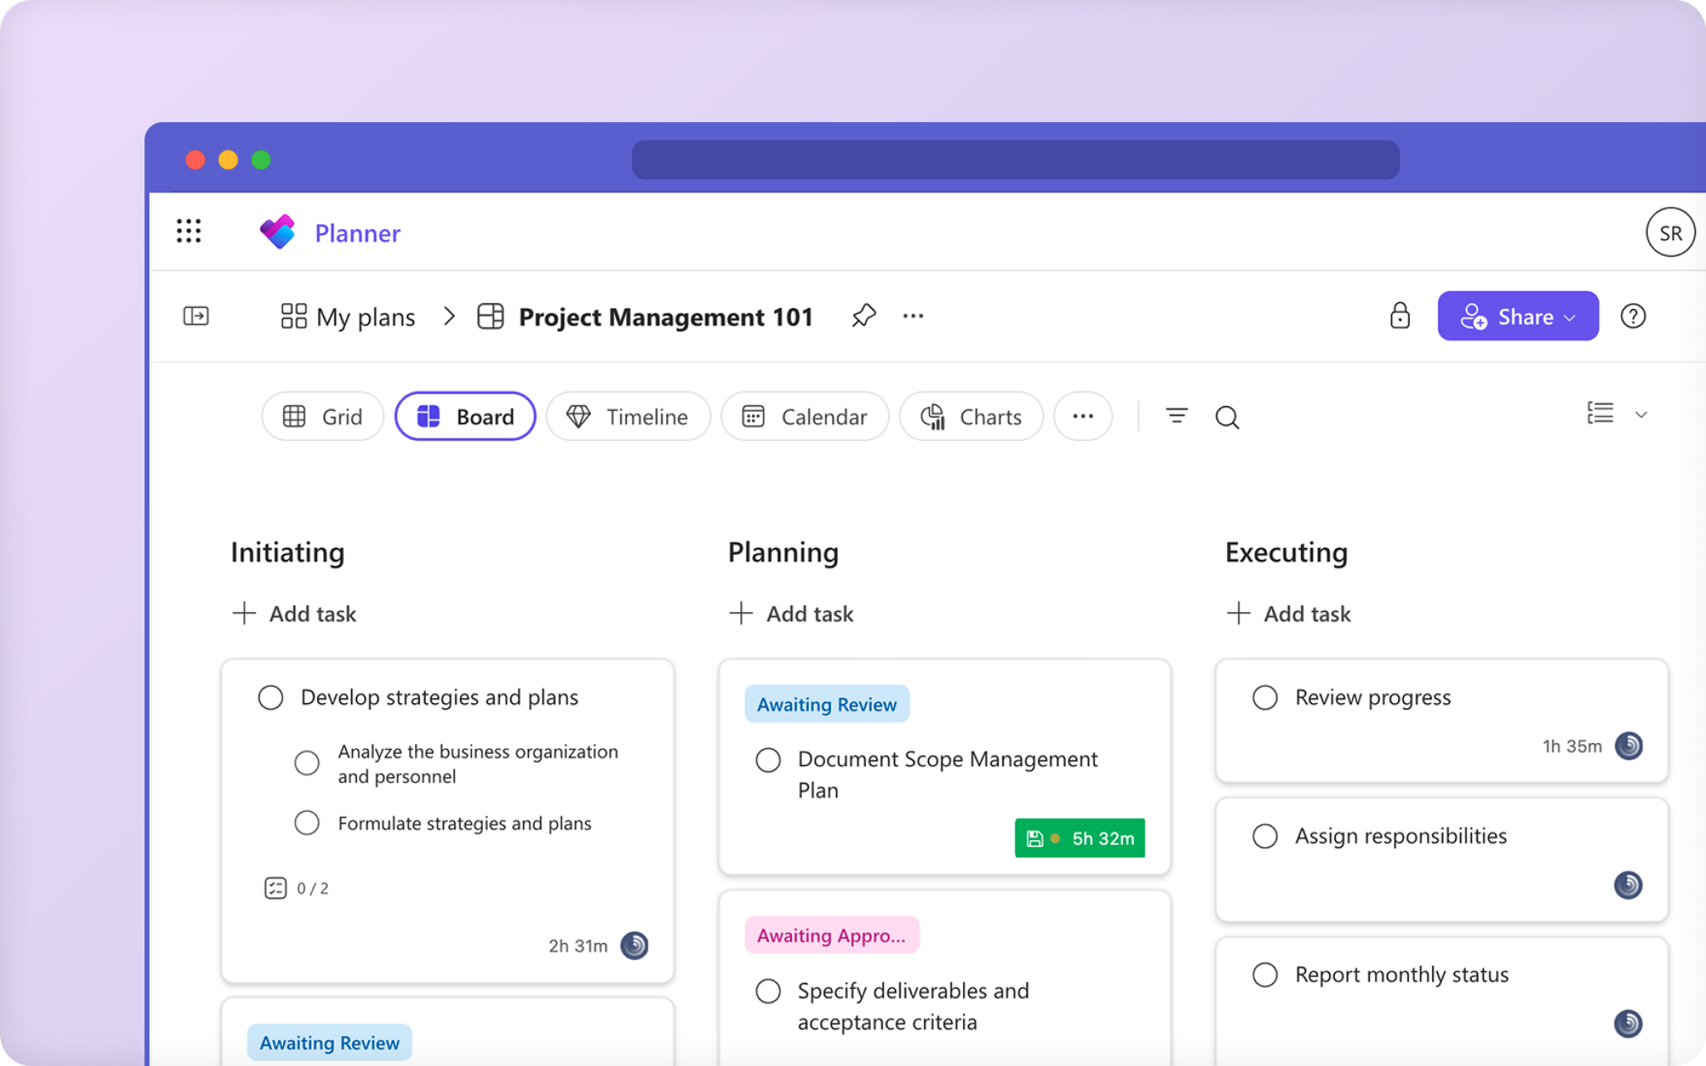
Task: Open the Assign responsibilities task card
Action: [x=1441, y=860]
